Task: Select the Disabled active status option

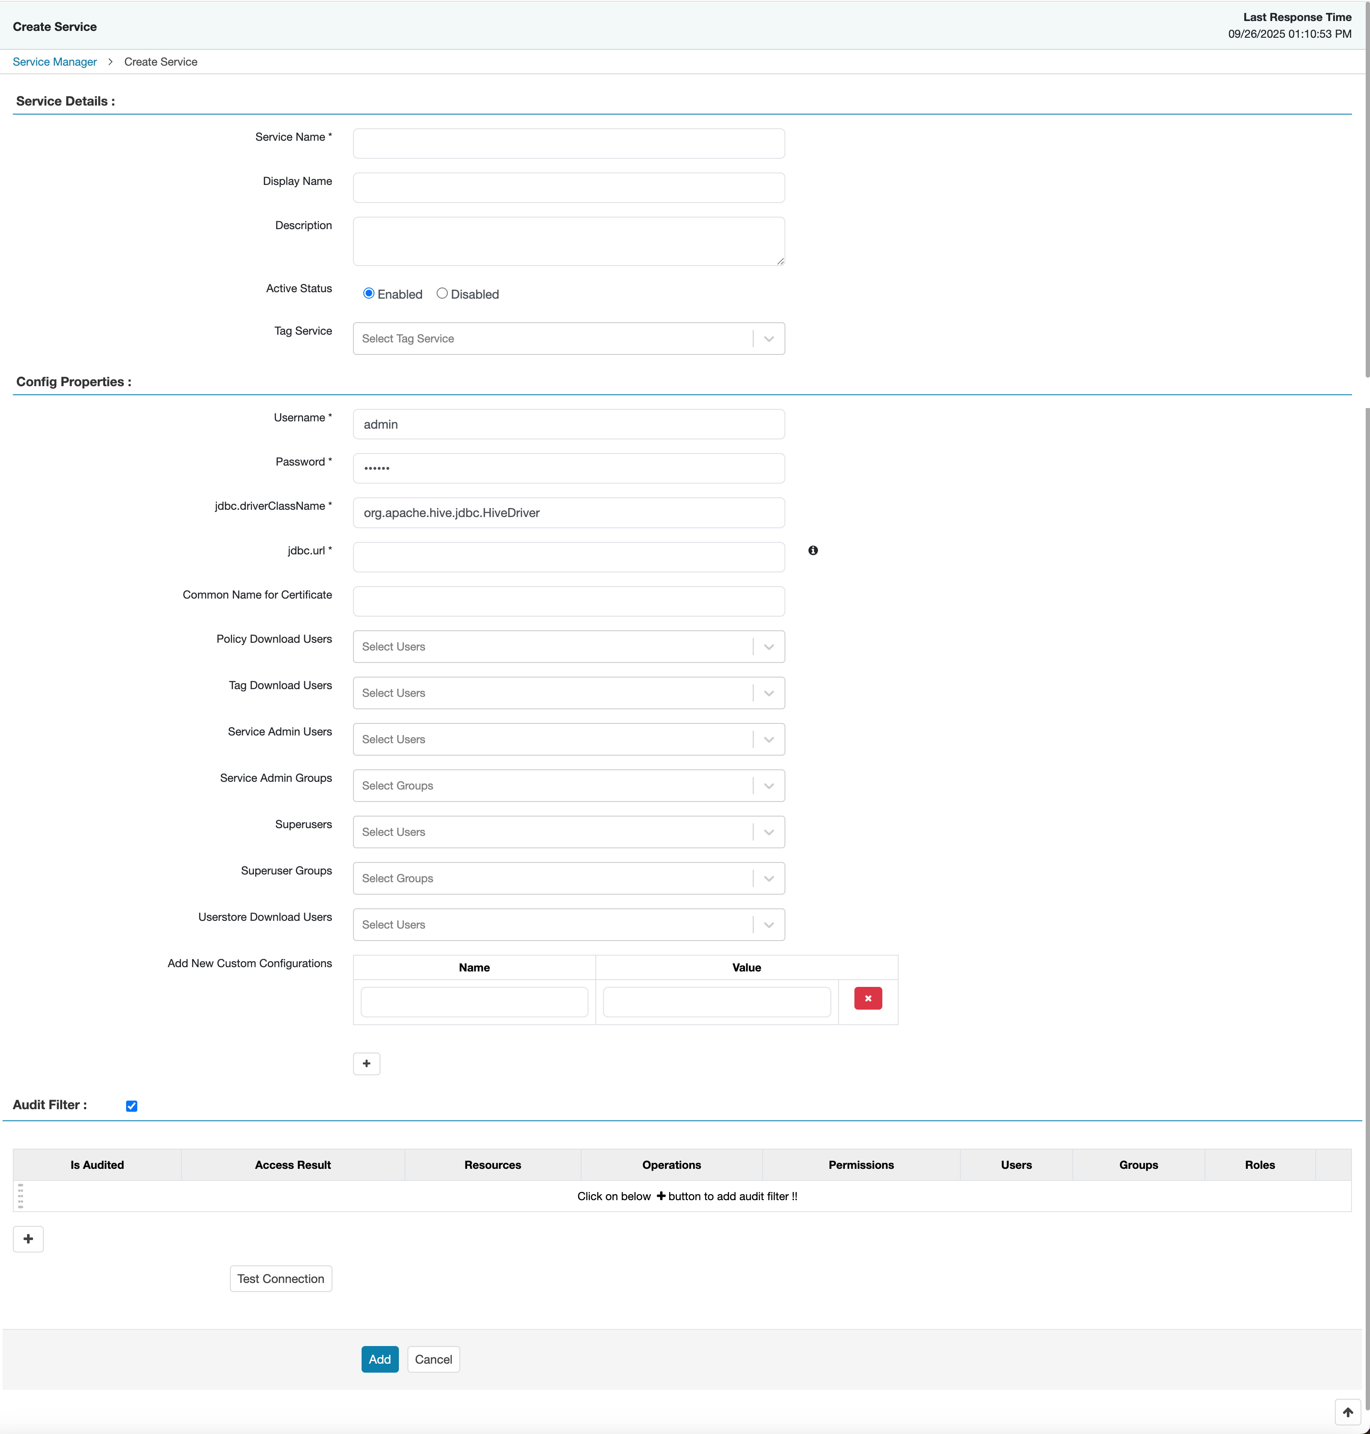Action: [x=442, y=293]
